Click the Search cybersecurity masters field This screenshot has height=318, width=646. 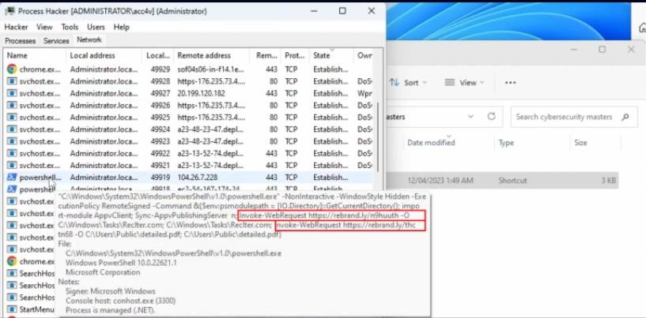[564, 117]
